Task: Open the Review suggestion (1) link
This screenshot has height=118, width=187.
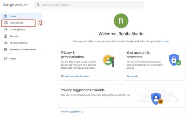Action: point(72,111)
